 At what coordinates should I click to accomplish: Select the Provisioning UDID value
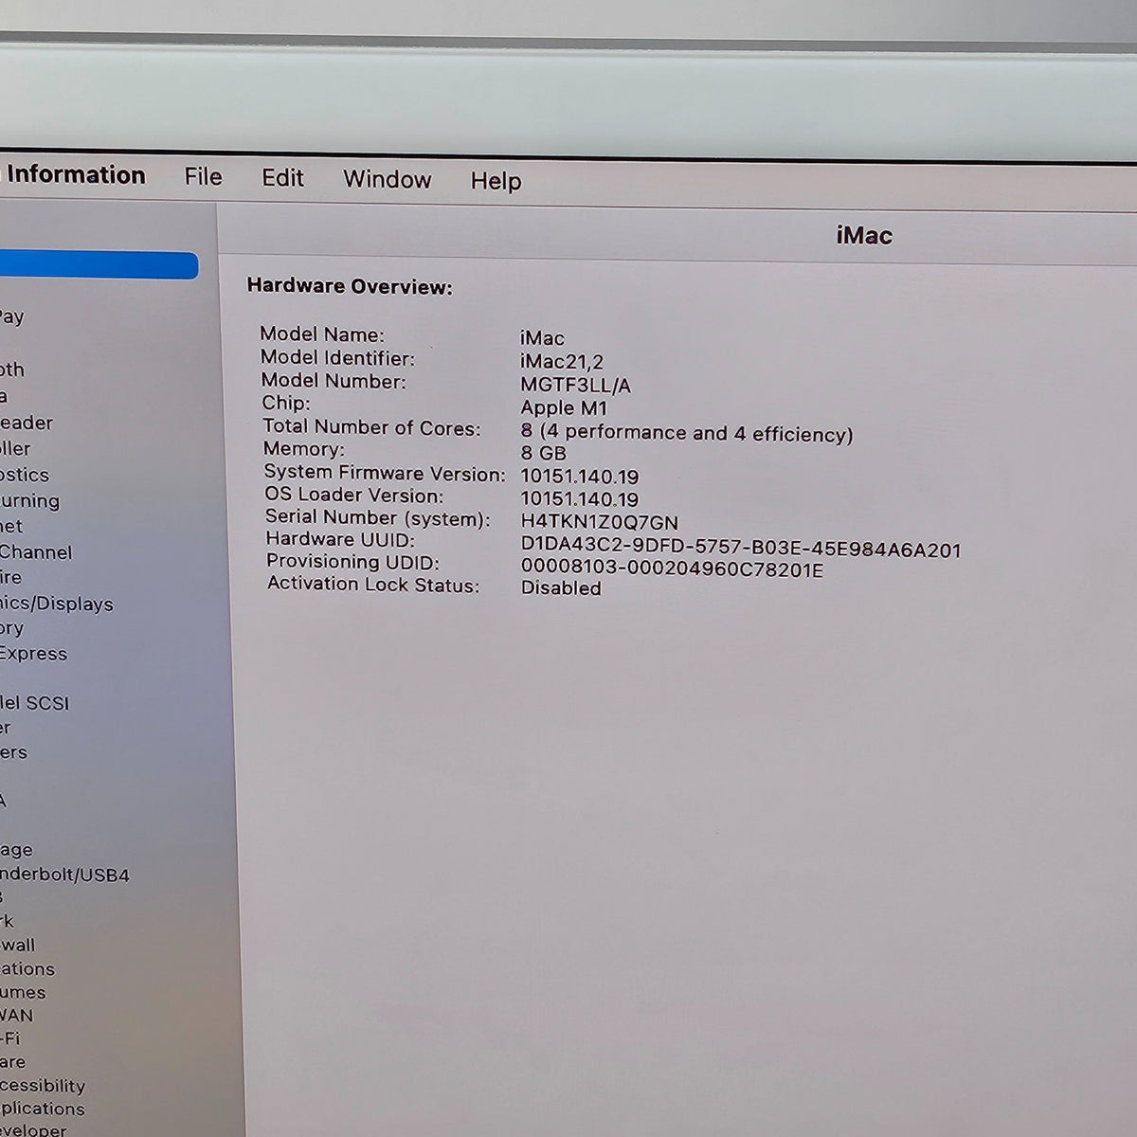tap(672, 568)
